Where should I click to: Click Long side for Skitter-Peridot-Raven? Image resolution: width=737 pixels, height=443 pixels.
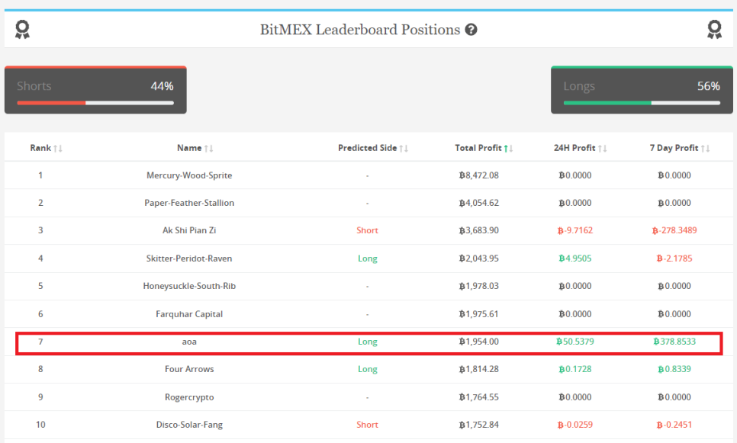point(368,258)
